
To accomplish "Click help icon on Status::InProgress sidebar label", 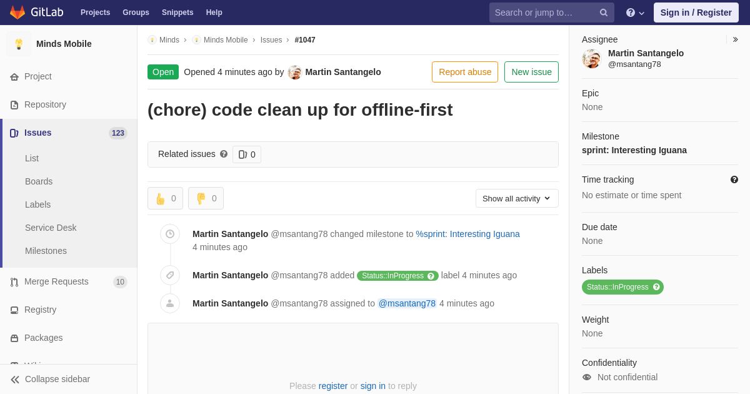I will point(656,287).
